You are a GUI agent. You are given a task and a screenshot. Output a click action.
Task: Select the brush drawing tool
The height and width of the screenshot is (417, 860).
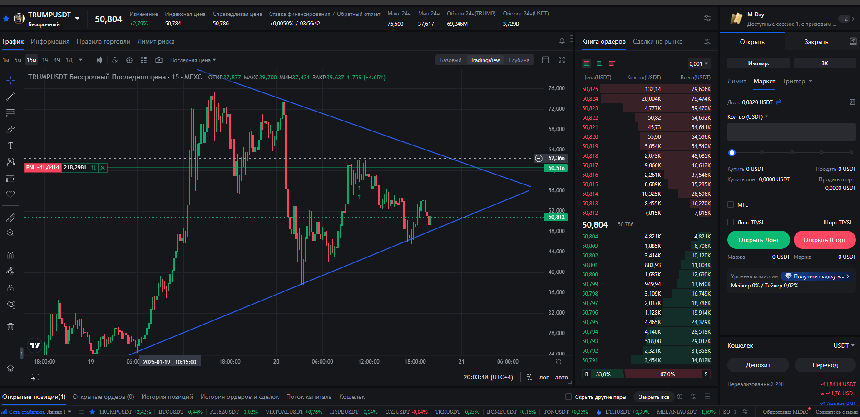tap(10, 129)
